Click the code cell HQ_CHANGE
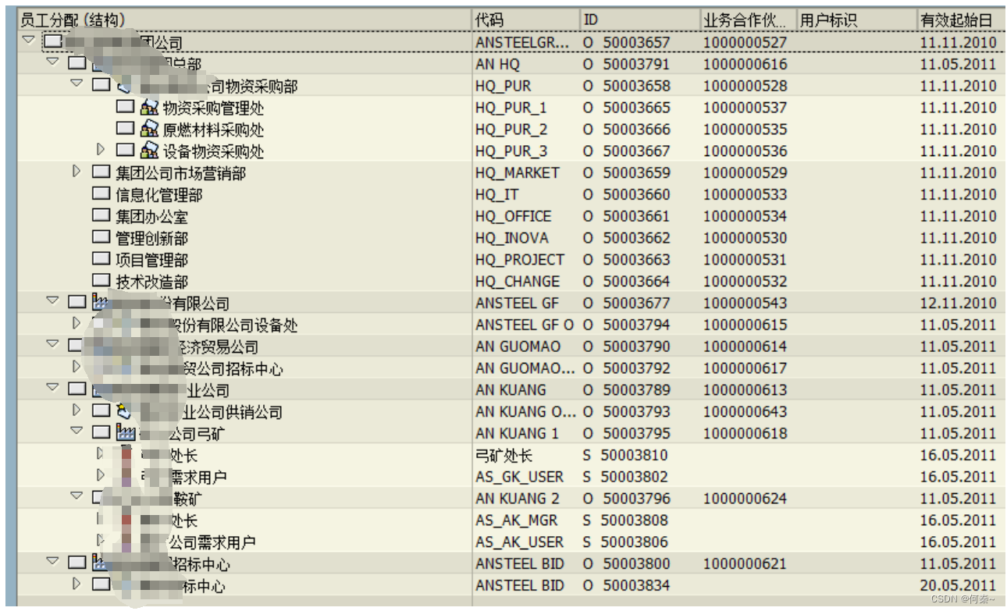The image size is (1007, 611). [517, 281]
